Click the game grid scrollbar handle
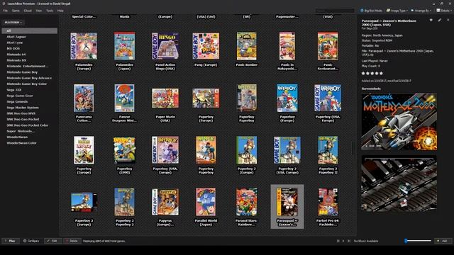Screen dimensions: 454x255 (x=353, y=148)
